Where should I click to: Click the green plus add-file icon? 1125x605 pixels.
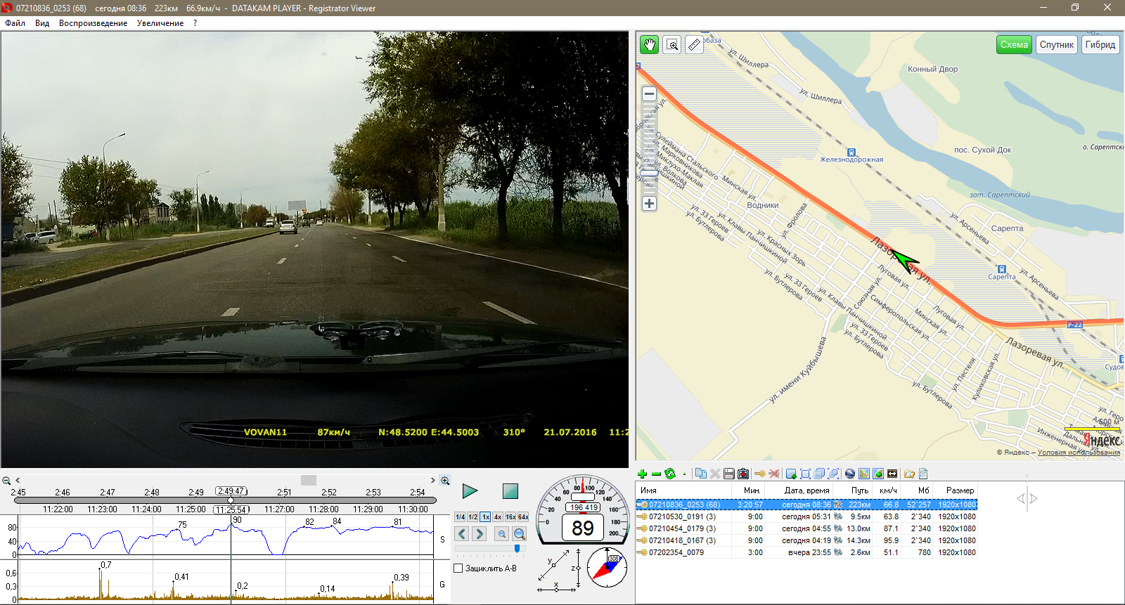click(642, 474)
